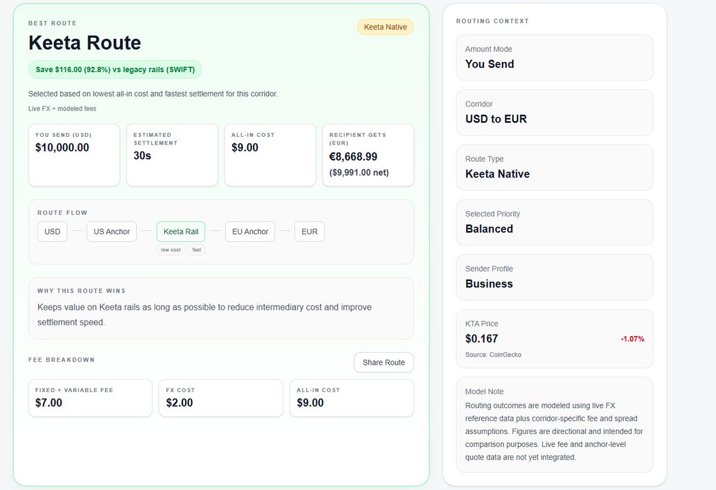Click the Amount Mode You Send card

pos(554,57)
